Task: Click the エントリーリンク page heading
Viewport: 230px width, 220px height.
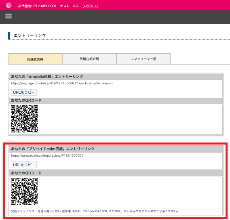Action: (x=30, y=36)
